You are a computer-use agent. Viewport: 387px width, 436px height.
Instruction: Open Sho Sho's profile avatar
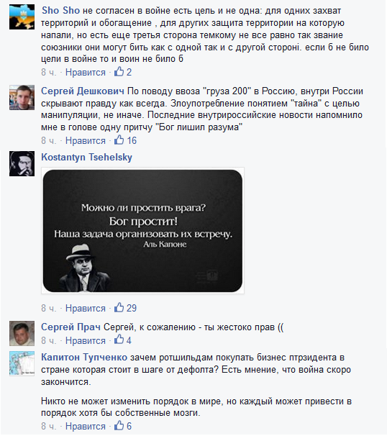point(22,17)
